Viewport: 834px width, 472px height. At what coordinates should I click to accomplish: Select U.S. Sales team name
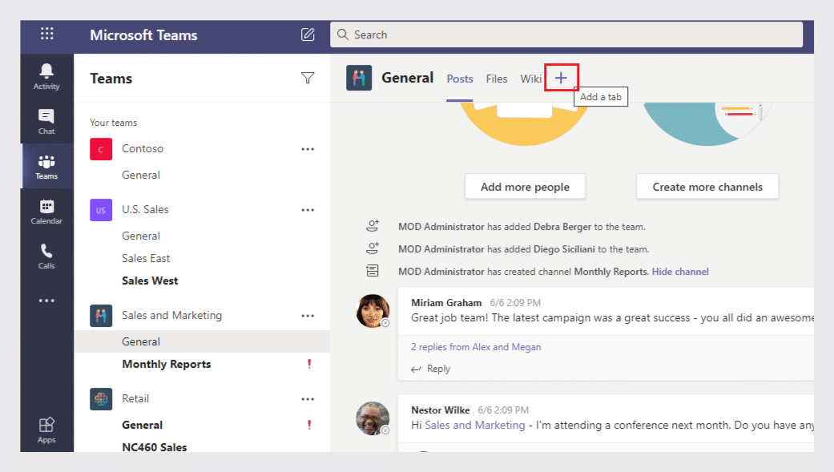pos(145,210)
